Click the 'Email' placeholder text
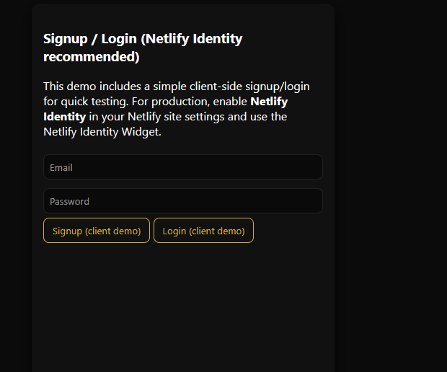447x372 pixels. click(61, 167)
